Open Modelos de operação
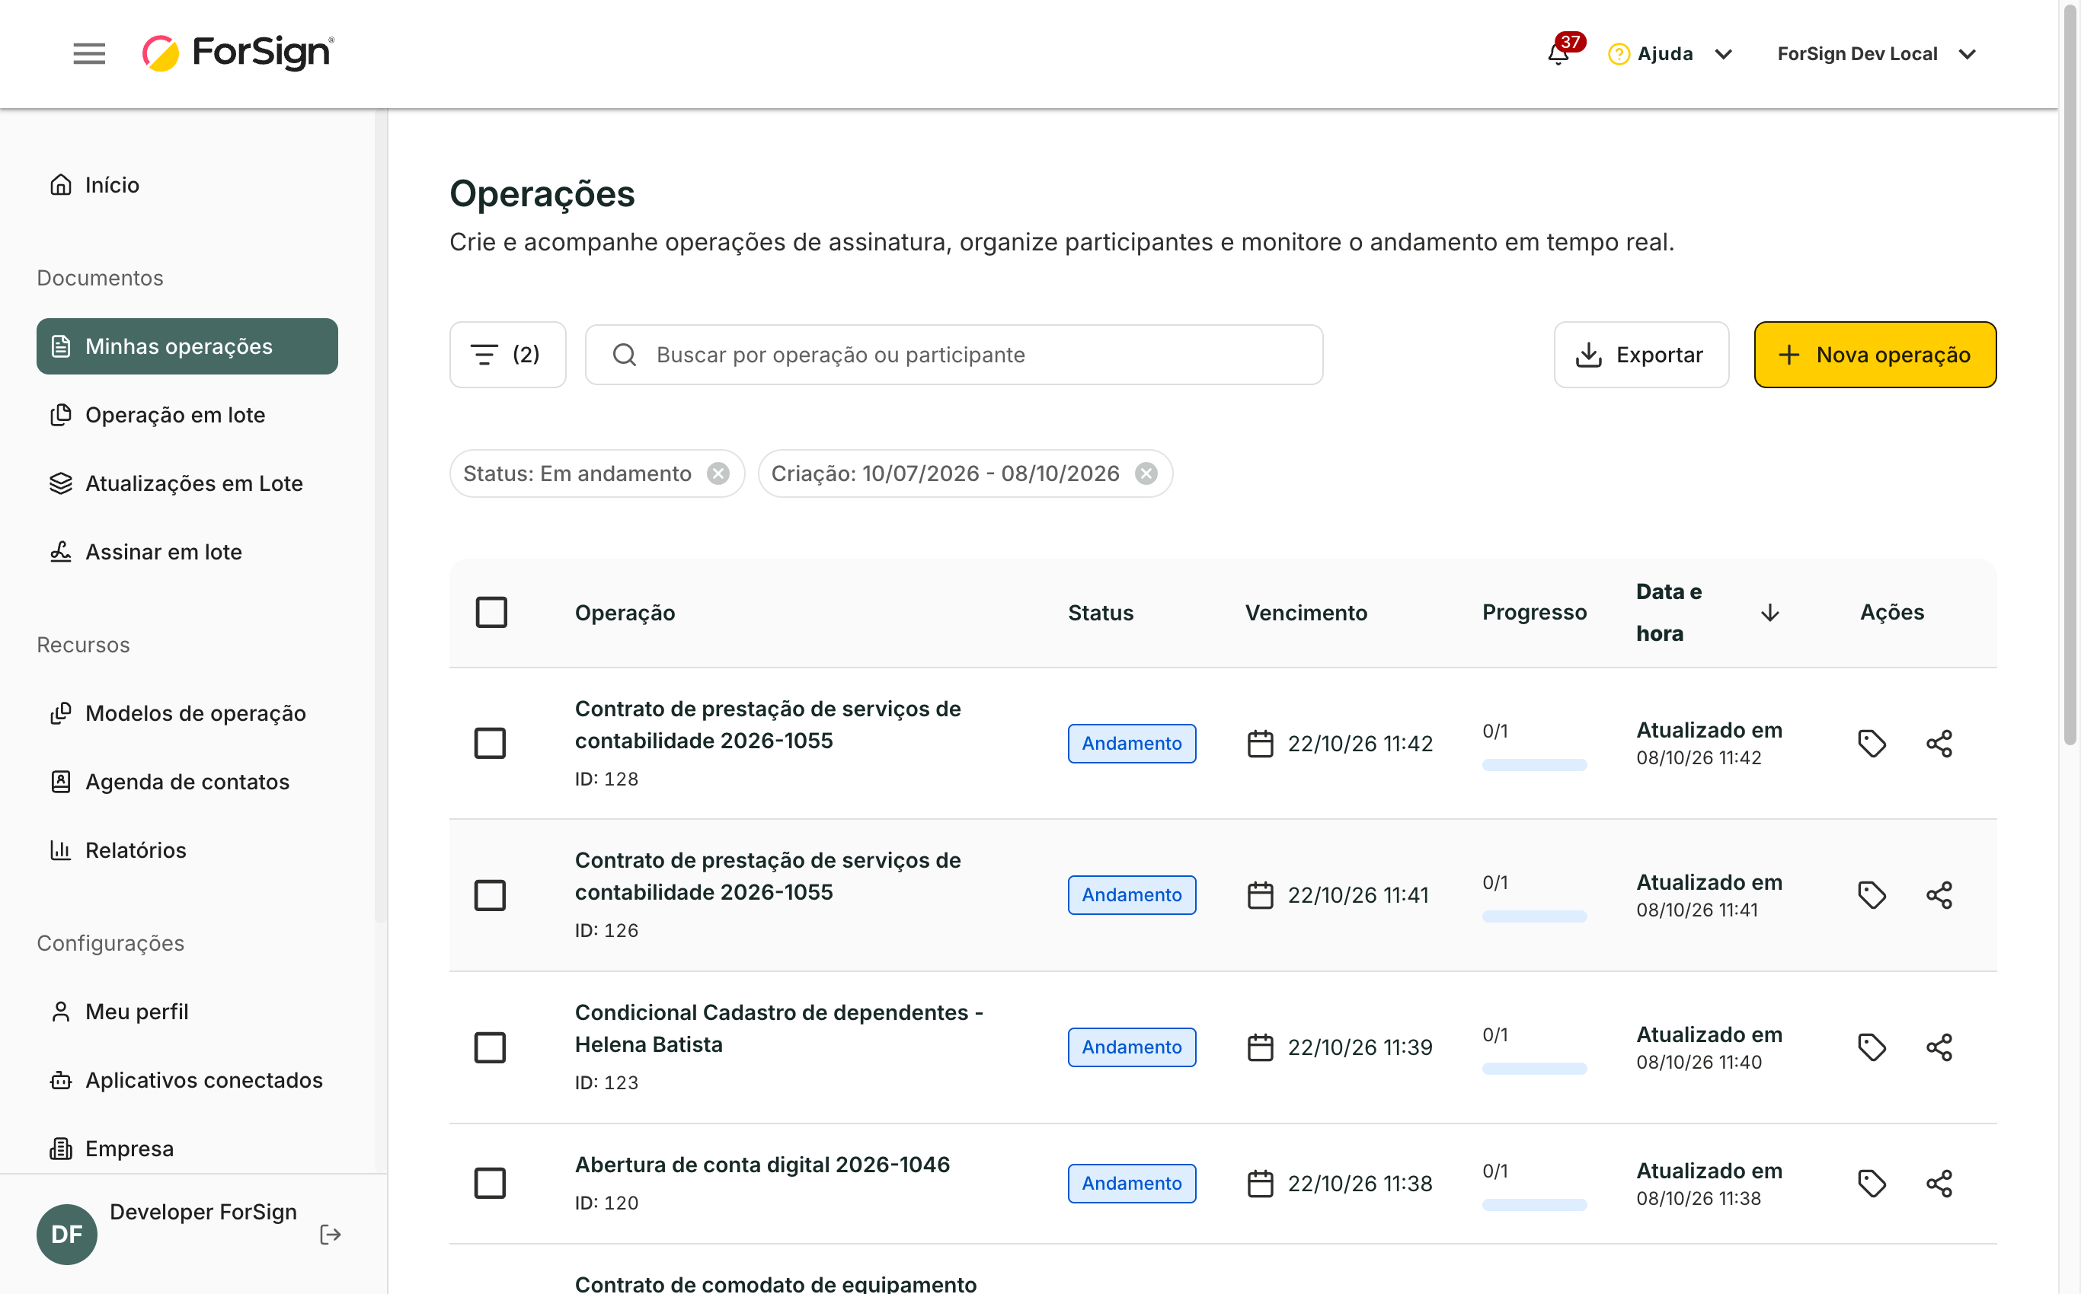This screenshot has height=1294, width=2081. [187, 713]
